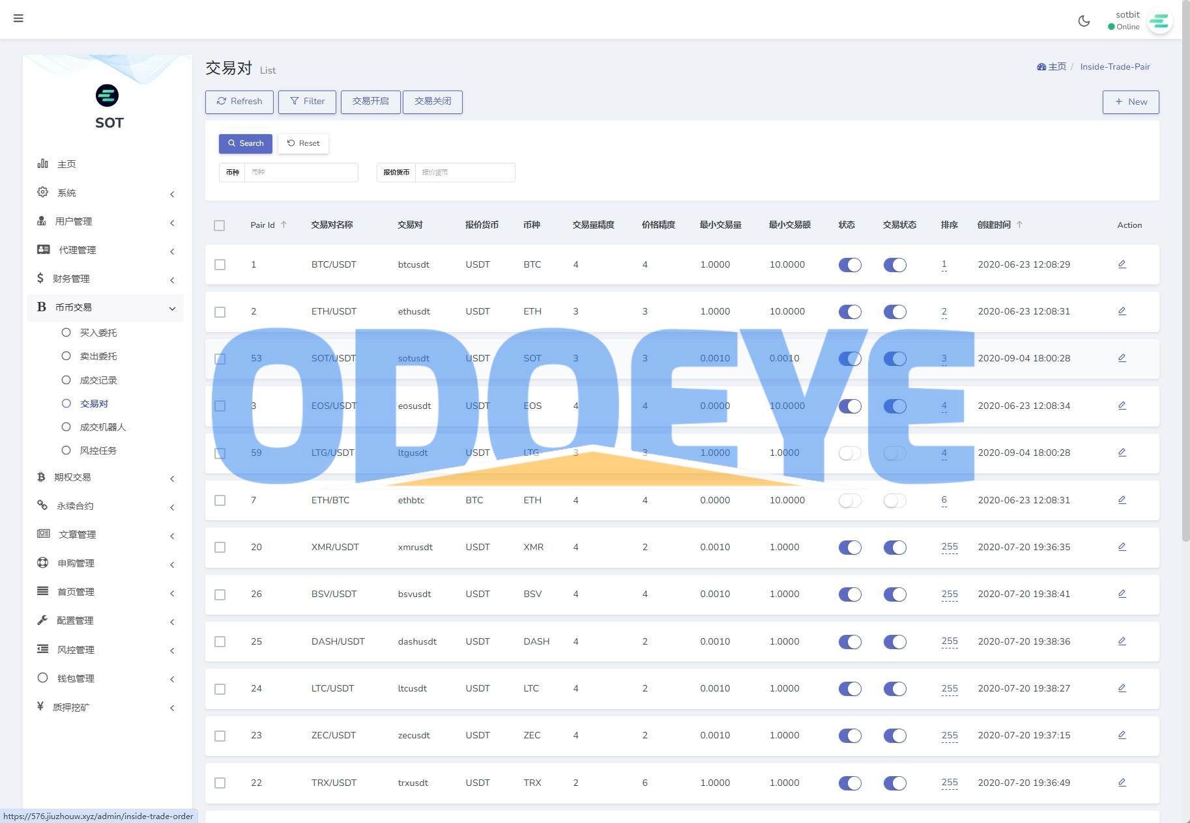Viewport: 1190px width, 823px height.
Task: Edit the LTG/USDT row pencil icon
Action: [x=1122, y=453]
